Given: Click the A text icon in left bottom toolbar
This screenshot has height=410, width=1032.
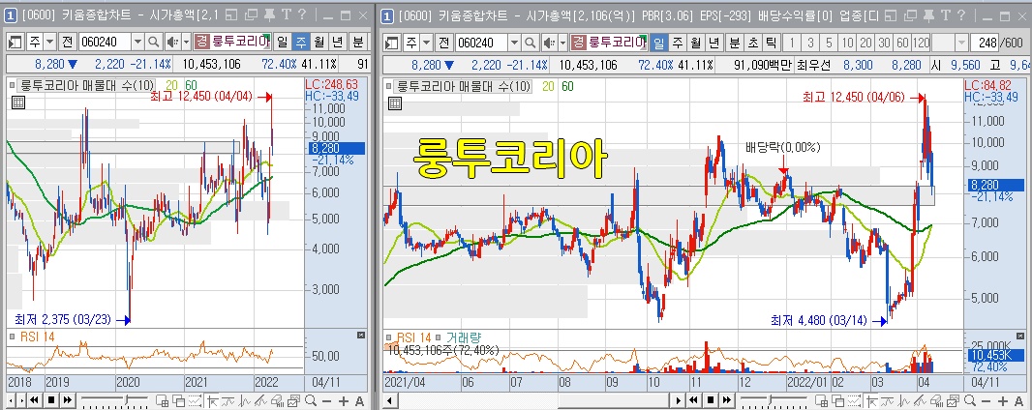Looking at the screenshot, I should 359,400.
